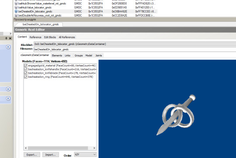Click the 3D knife and rings preview
236x158 pixels.
[x=177, y=114]
